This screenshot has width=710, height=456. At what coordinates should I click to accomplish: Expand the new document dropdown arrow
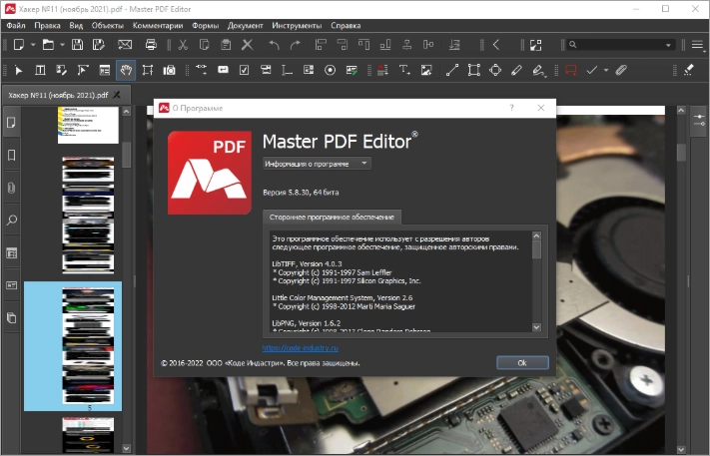coord(33,45)
